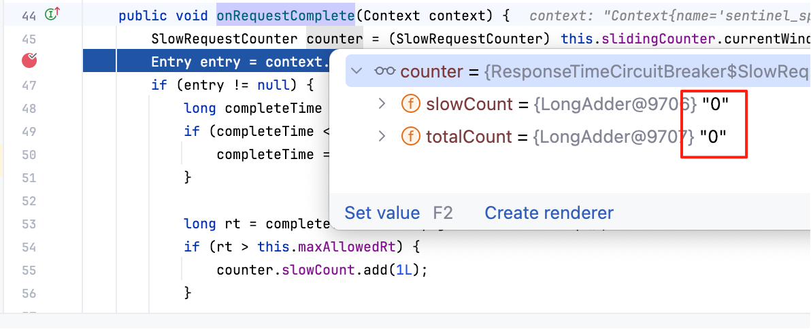
Task: Open Create renderer link
Action: (548, 213)
